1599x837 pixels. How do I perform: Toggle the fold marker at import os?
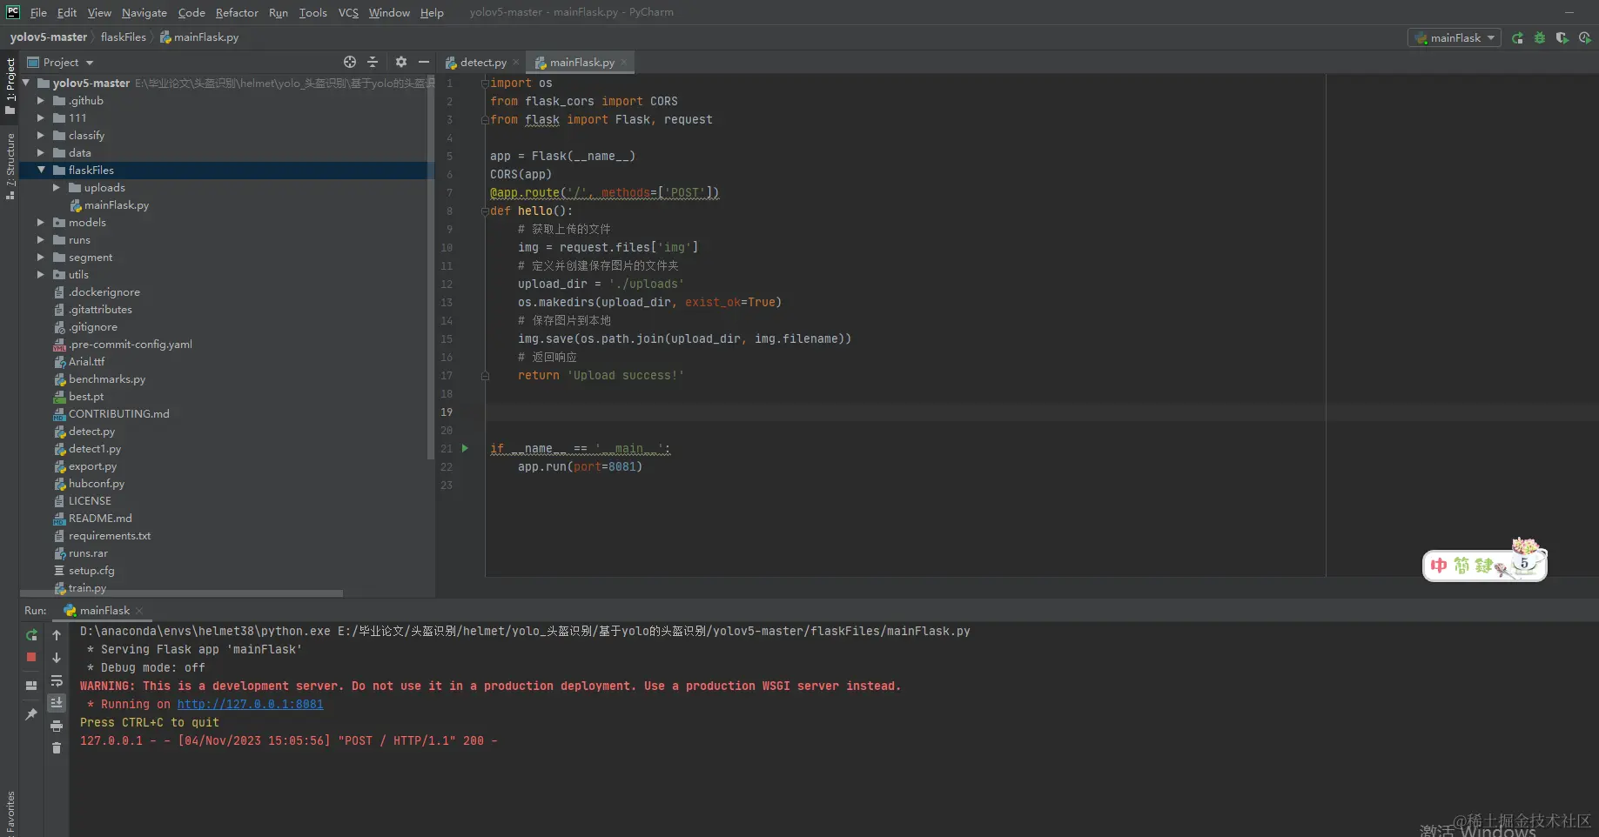tap(485, 84)
